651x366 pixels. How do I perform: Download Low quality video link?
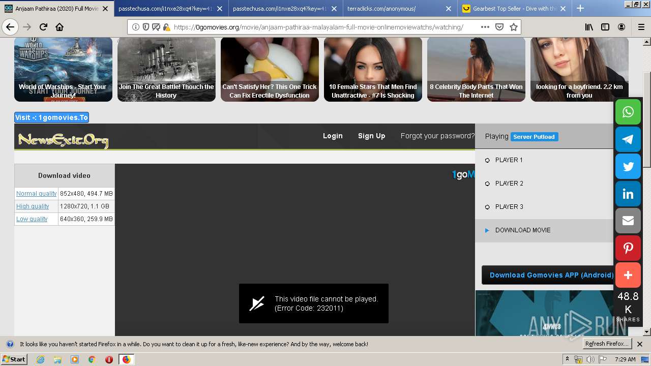tap(32, 219)
